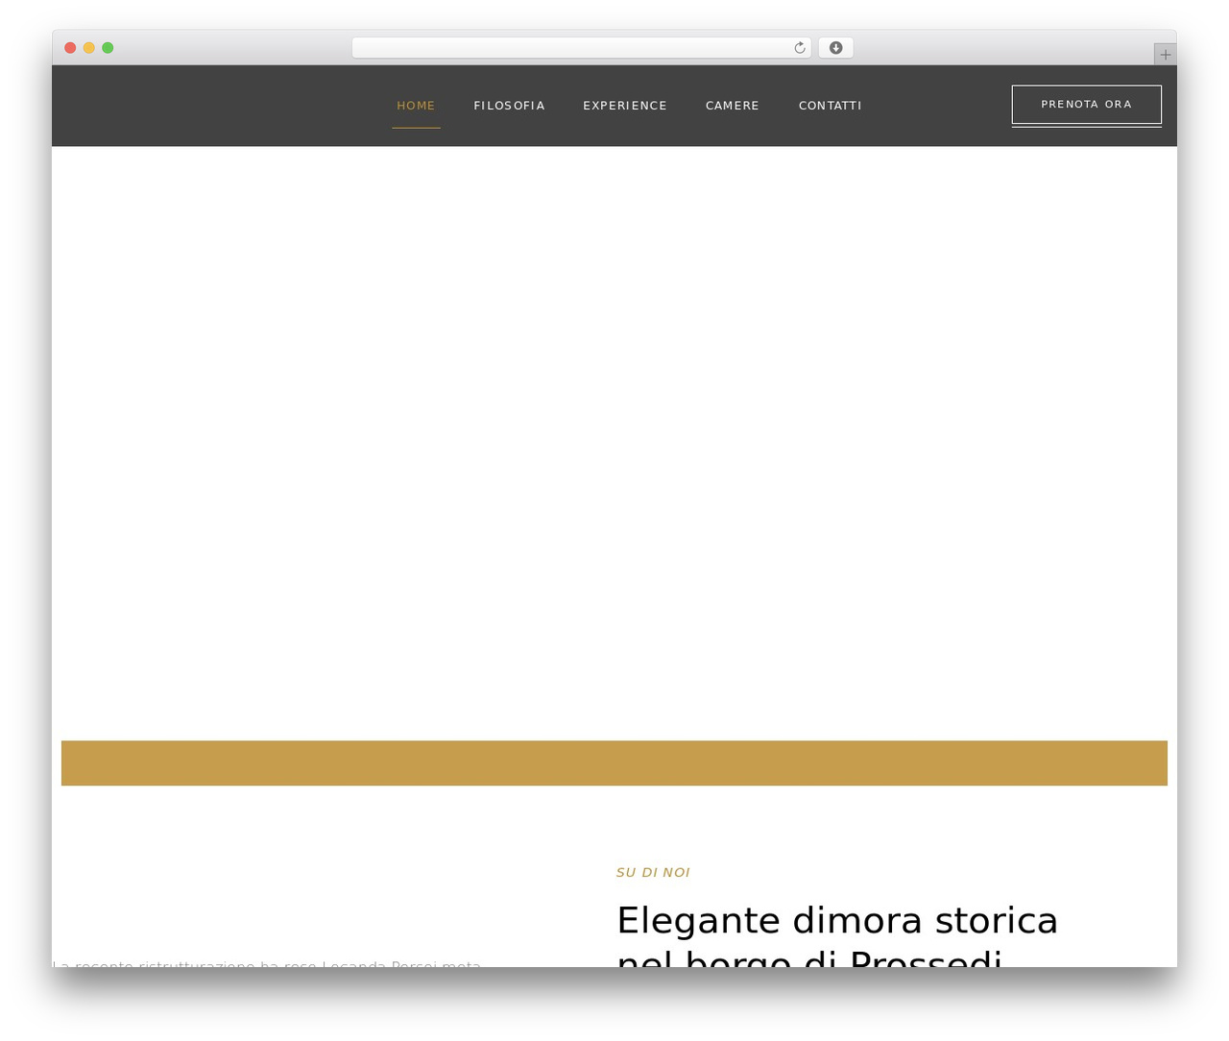1229x1041 pixels.
Task: Add a new browser tab
Action: pyautogui.click(x=1165, y=55)
